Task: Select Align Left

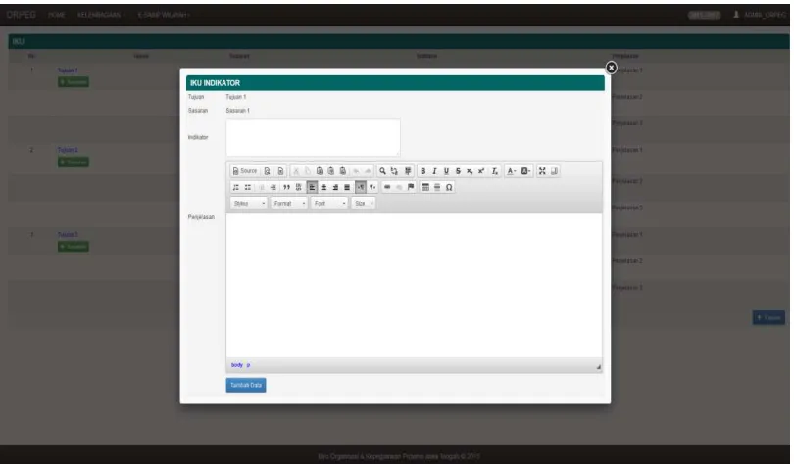Action: tap(312, 188)
